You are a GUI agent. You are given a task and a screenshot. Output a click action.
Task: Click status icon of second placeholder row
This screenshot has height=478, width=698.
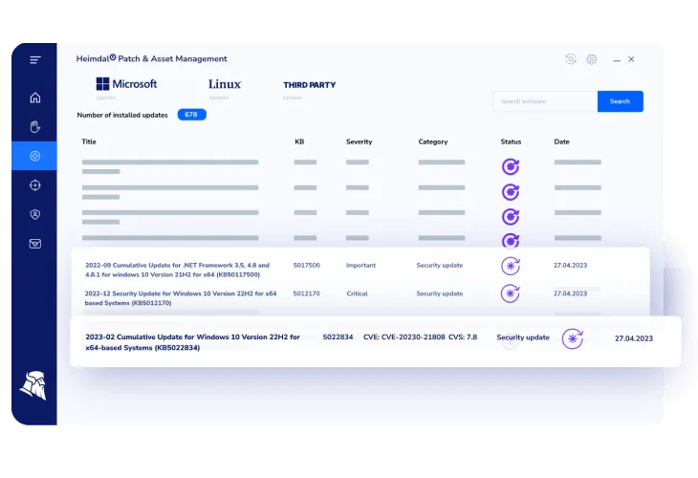[511, 192]
